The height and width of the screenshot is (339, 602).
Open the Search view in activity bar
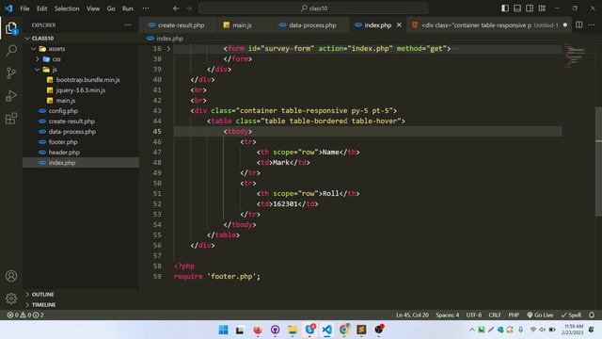(11, 50)
